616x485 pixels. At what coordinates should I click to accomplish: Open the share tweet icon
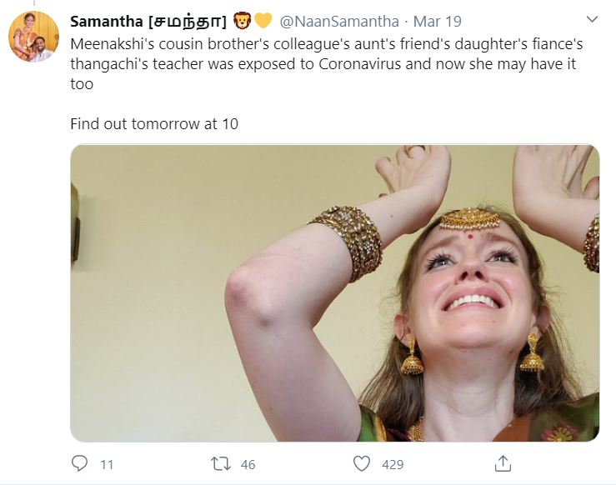(502, 462)
